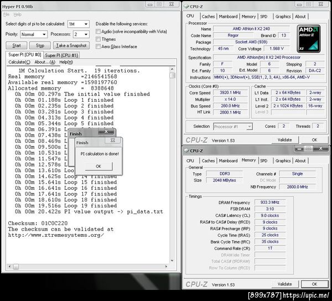Click Validate in bottom CPU-Z window
Screen dimensions: 332x301
285,284
